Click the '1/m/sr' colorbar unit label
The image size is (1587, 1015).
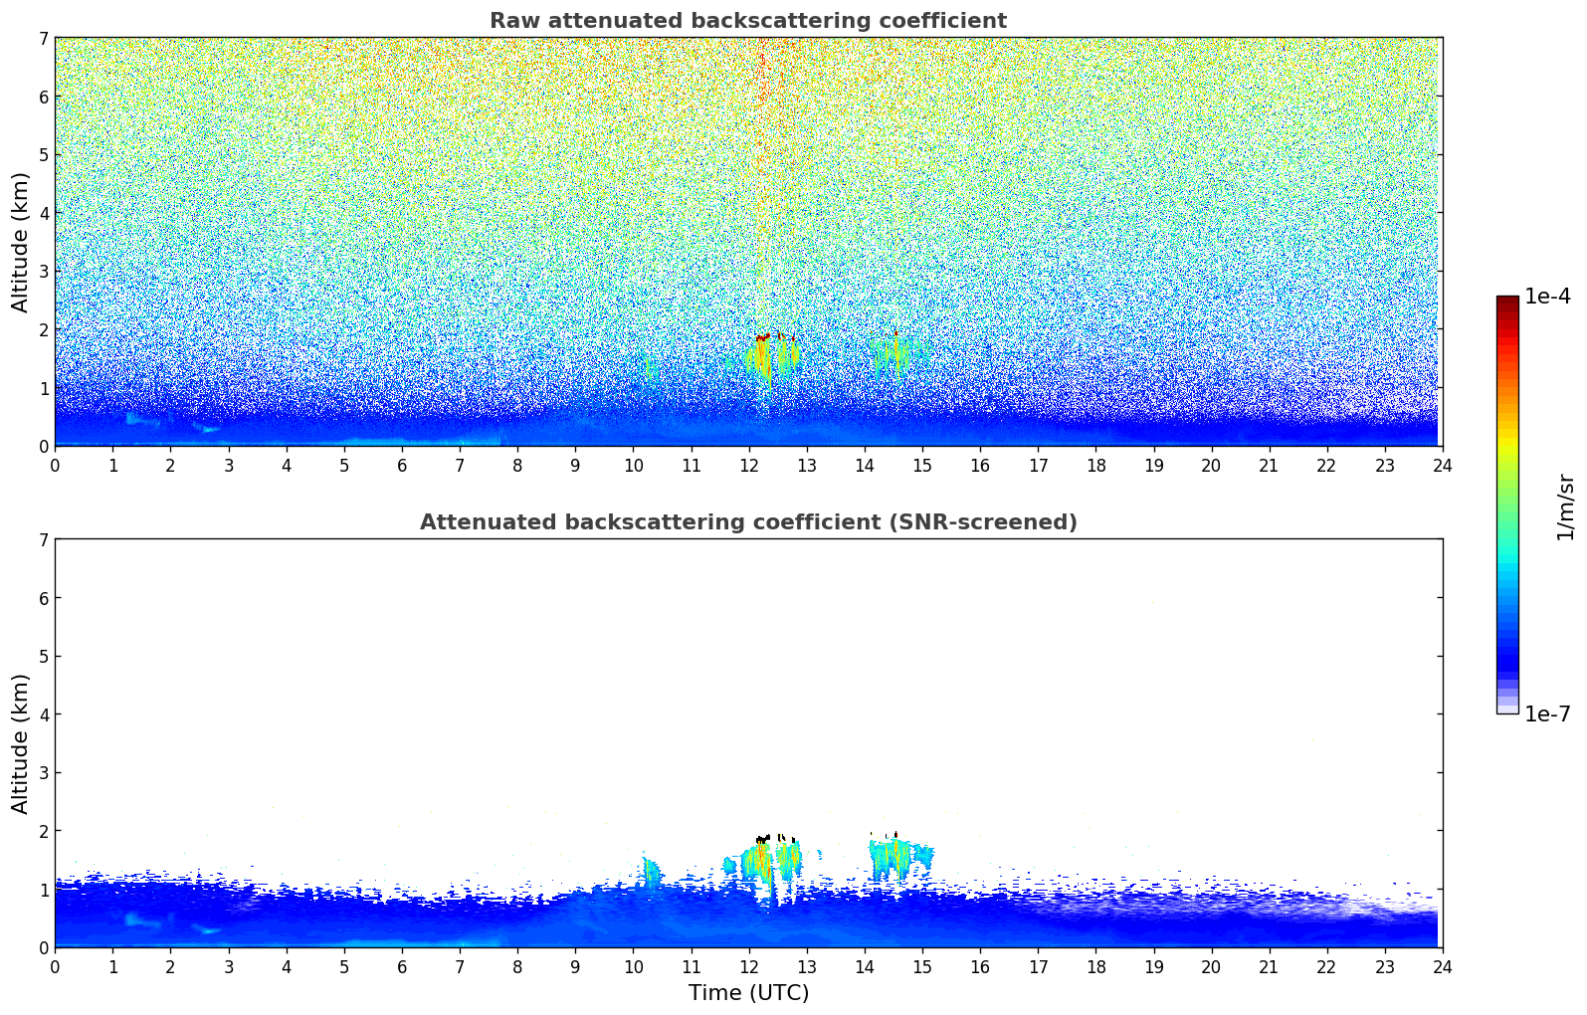(1565, 506)
